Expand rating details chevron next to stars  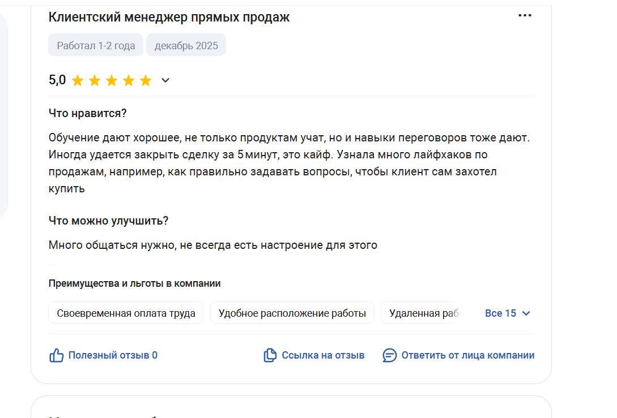click(165, 80)
